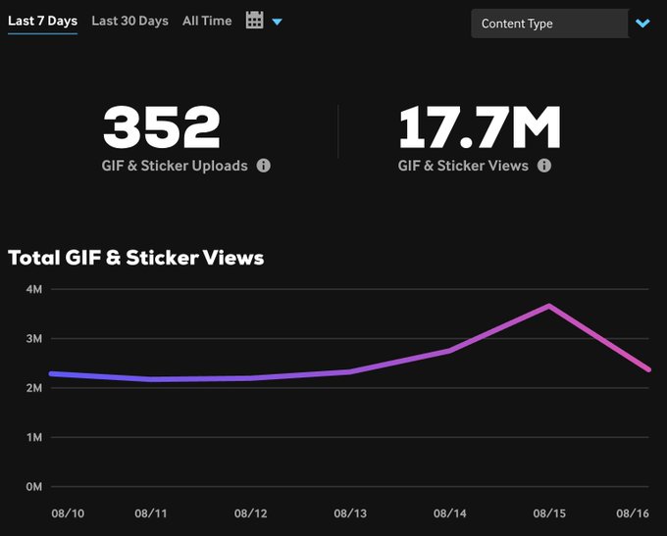Viewport: 667px width, 536px height.
Task: Click the 352 uploads count
Action: click(x=162, y=127)
